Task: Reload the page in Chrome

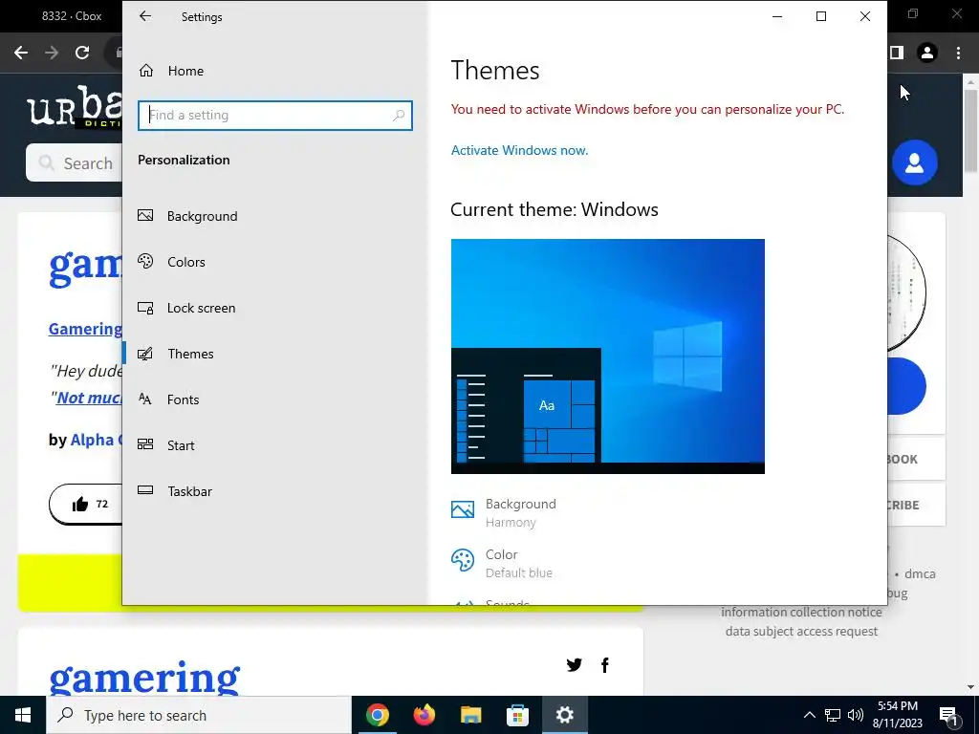Action: tap(82, 54)
